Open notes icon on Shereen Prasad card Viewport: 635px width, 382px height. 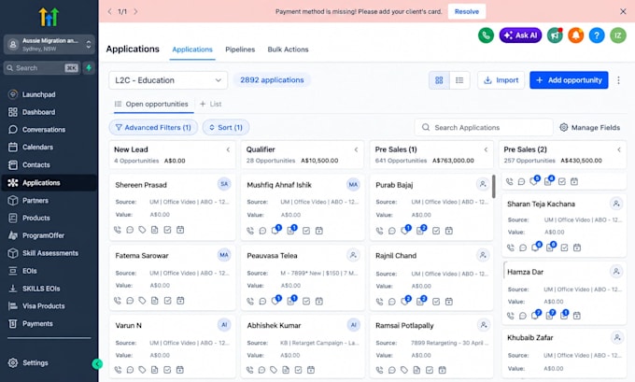(155, 230)
